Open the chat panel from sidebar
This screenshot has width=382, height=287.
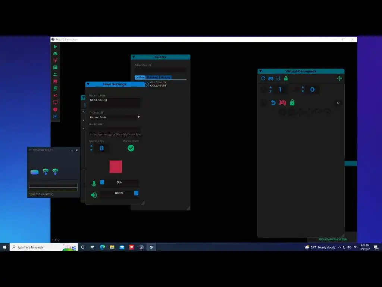point(55,67)
